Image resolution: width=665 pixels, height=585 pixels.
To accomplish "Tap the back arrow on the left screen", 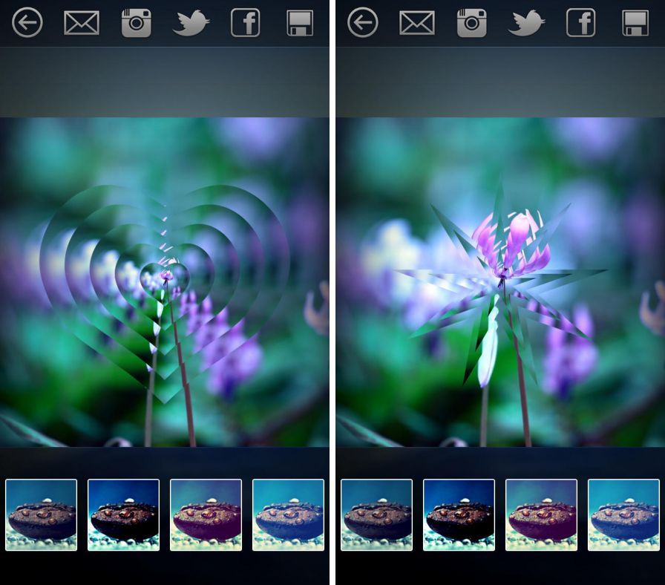I will pyautogui.click(x=27, y=23).
